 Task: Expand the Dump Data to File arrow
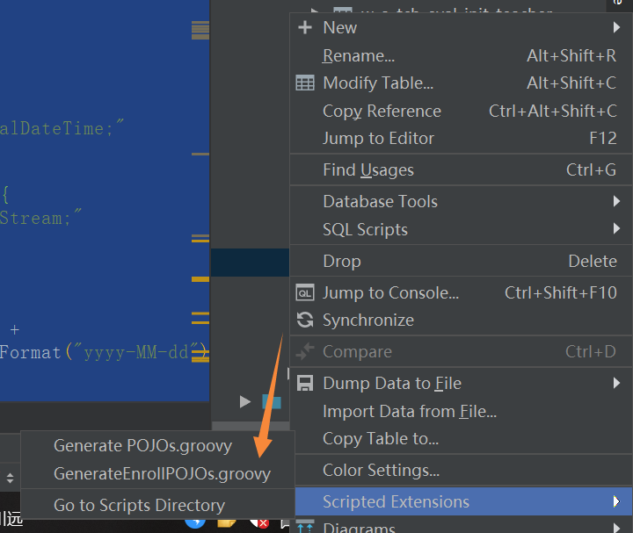(617, 383)
